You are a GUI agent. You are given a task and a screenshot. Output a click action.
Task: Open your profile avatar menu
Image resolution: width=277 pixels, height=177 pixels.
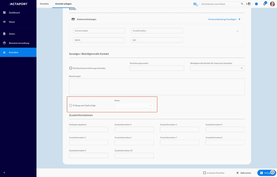pyautogui.click(x=272, y=4)
